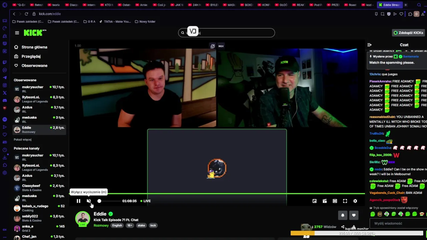Screen dimensions: 427x240
Task: Open the first Pasek zakładek bookmark folder
Action: click(28, 22)
